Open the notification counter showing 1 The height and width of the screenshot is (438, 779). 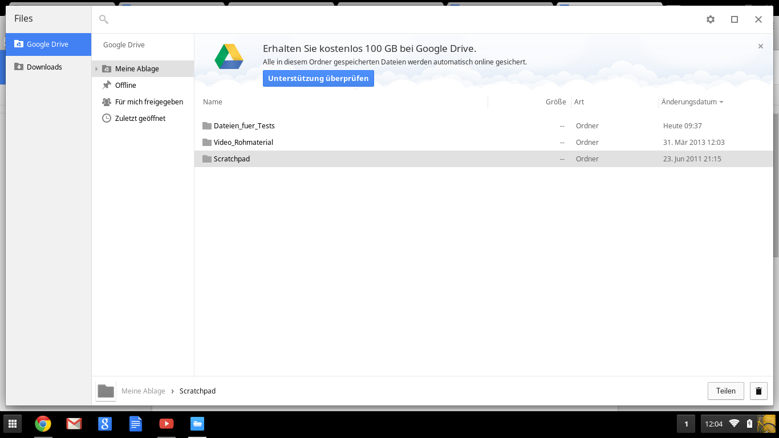[x=686, y=424]
